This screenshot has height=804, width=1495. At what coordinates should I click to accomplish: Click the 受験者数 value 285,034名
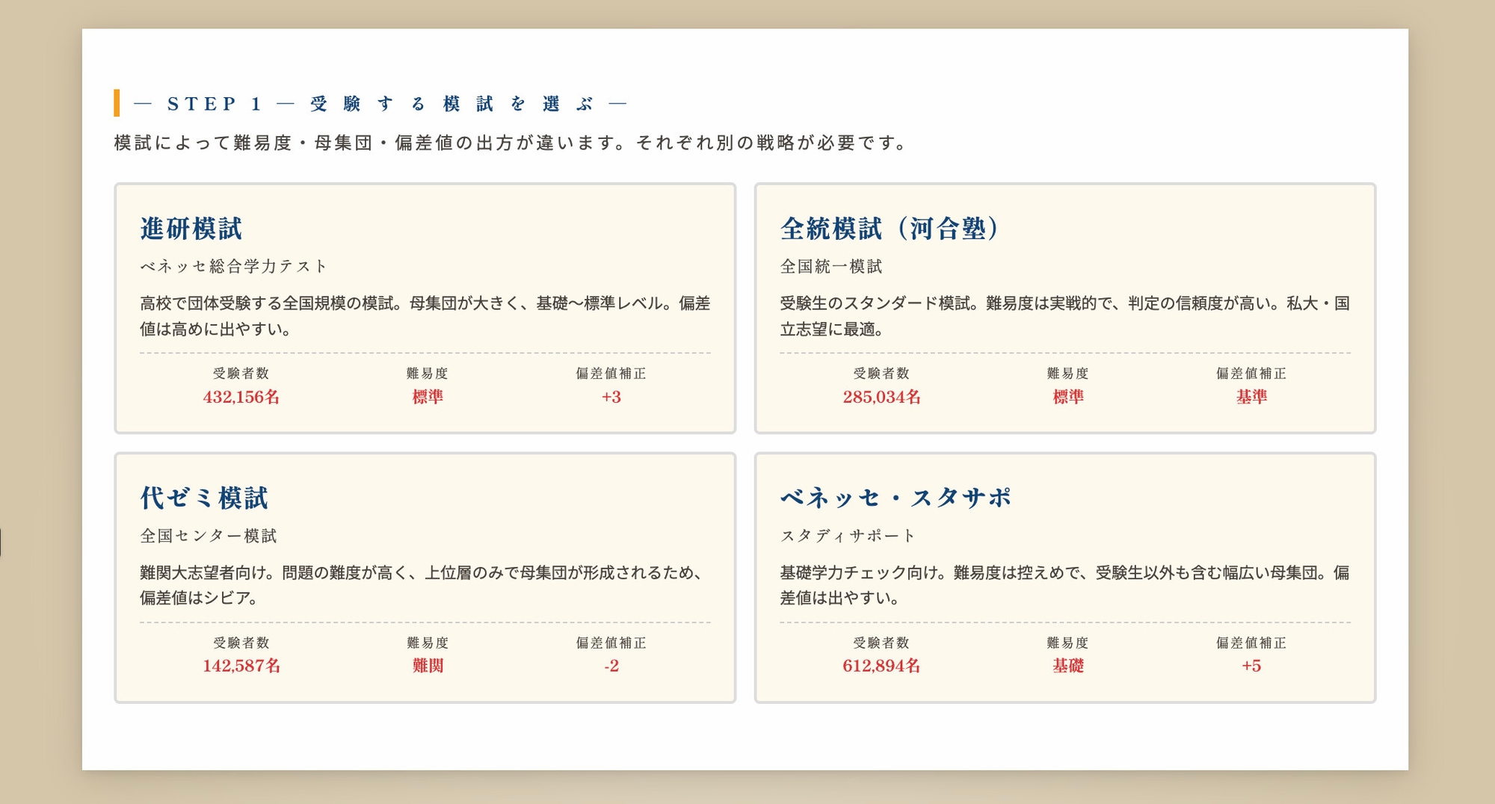[x=882, y=398]
